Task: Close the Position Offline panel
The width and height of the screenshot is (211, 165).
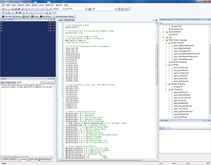Action: tap(54, 20)
